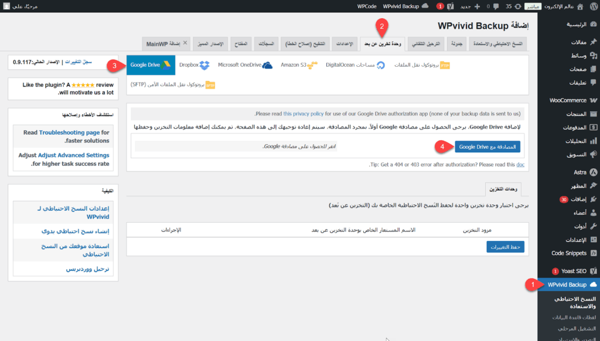Open the doc link in the tip
The height and width of the screenshot is (341, 600).
(520, 165)
